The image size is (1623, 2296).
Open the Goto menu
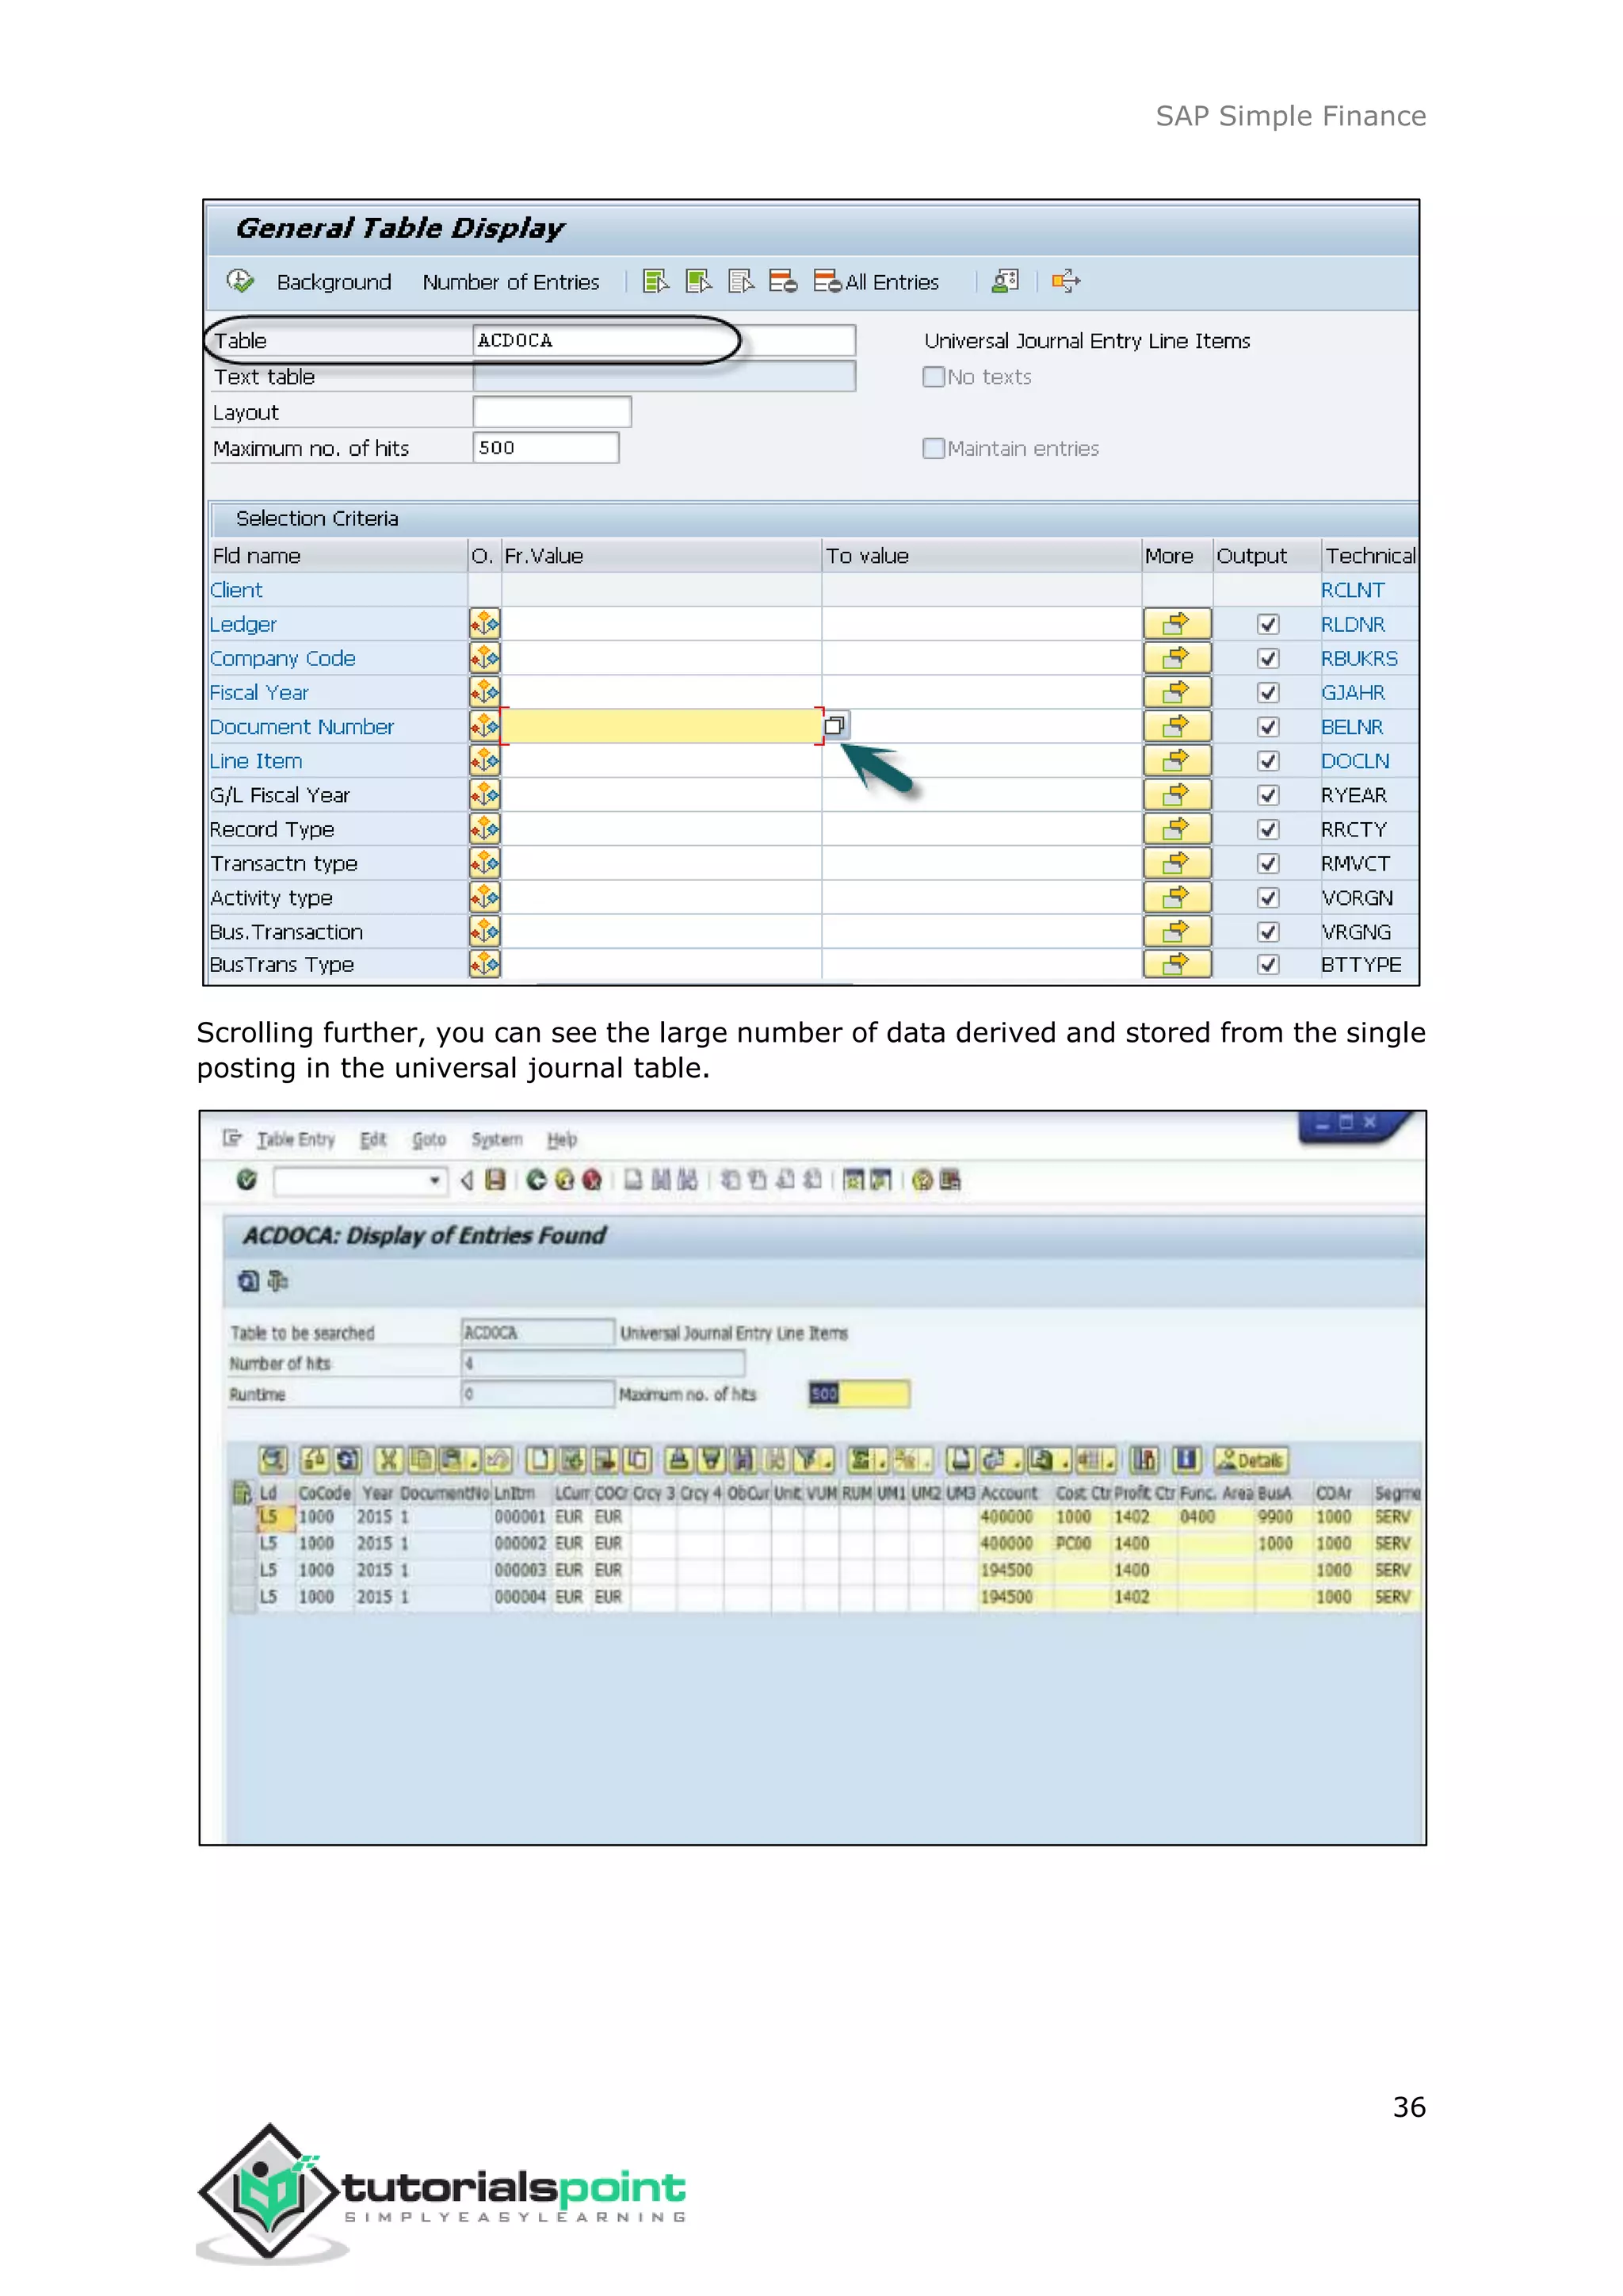pos(429,1139)
